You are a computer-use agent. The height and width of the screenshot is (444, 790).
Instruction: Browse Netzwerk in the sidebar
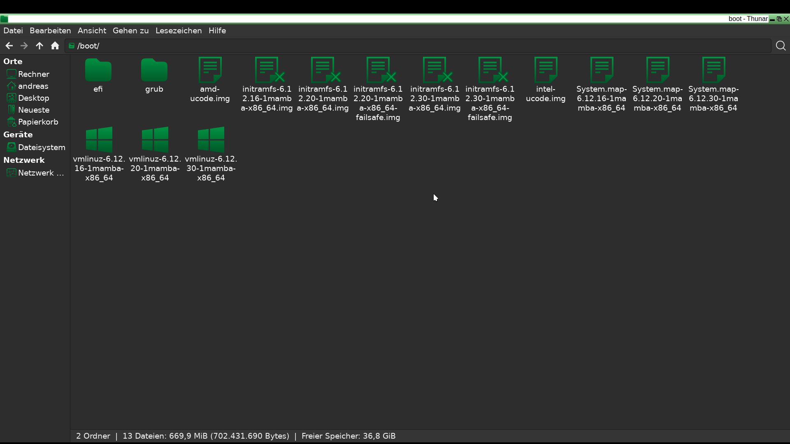pyautogui.click(x=40, y=173)
